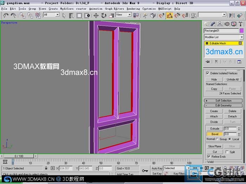Click the Detach button
Viewport: 246px width, 184px height.
pyautogui.click(x=233, y=116)
